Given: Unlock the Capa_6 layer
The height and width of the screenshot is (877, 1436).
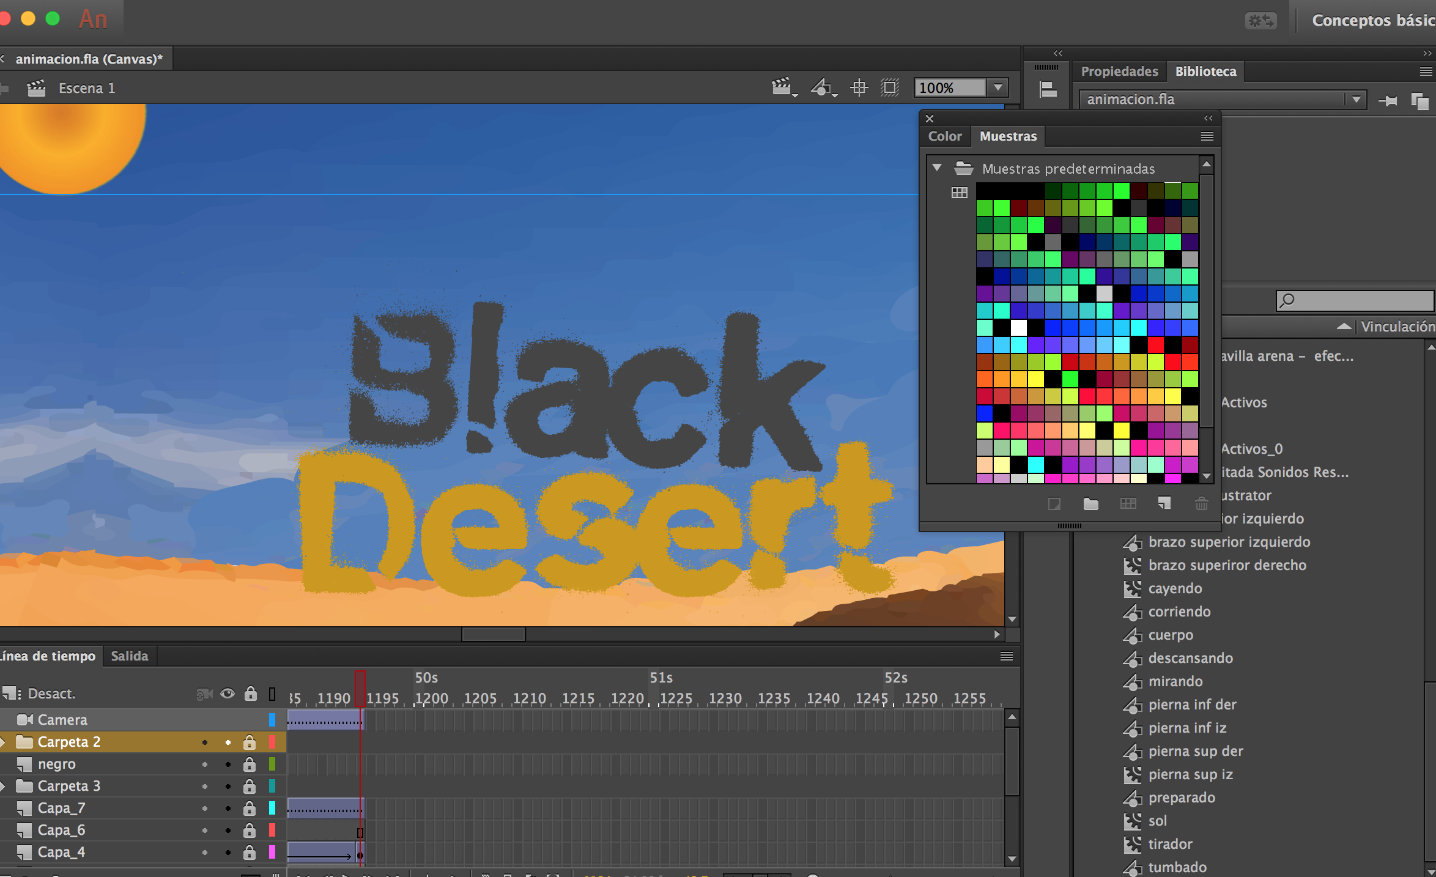Looking at the screenshot, I should point(250,830).
